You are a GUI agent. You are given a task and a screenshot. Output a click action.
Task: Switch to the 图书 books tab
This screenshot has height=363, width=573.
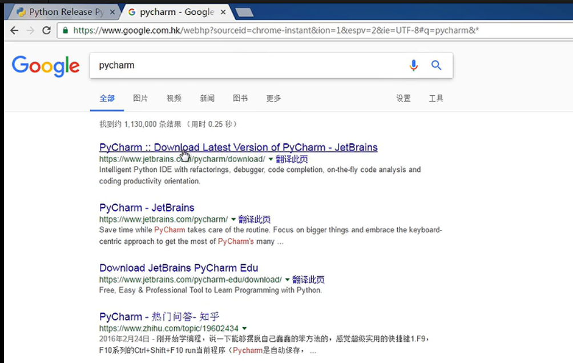(x=240, y=98)
